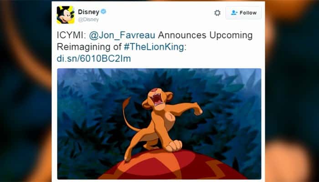This screenshot has width=319, height=182.
Task: Open the @Jon_Favreau mention
Action: click(x=122, y=35)
